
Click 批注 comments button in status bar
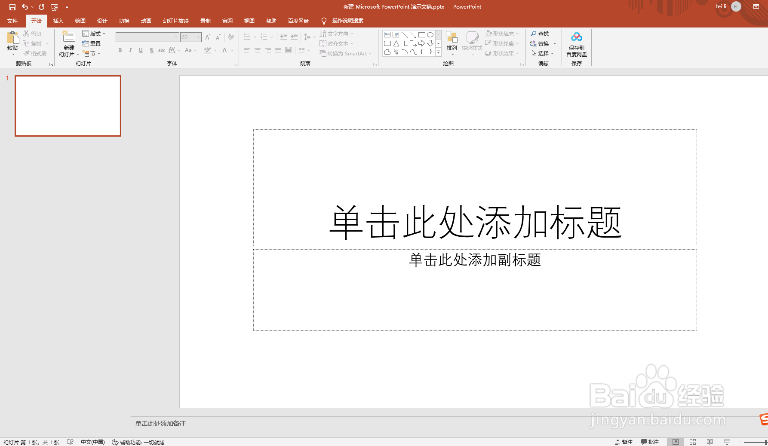[x=650, y=442]
